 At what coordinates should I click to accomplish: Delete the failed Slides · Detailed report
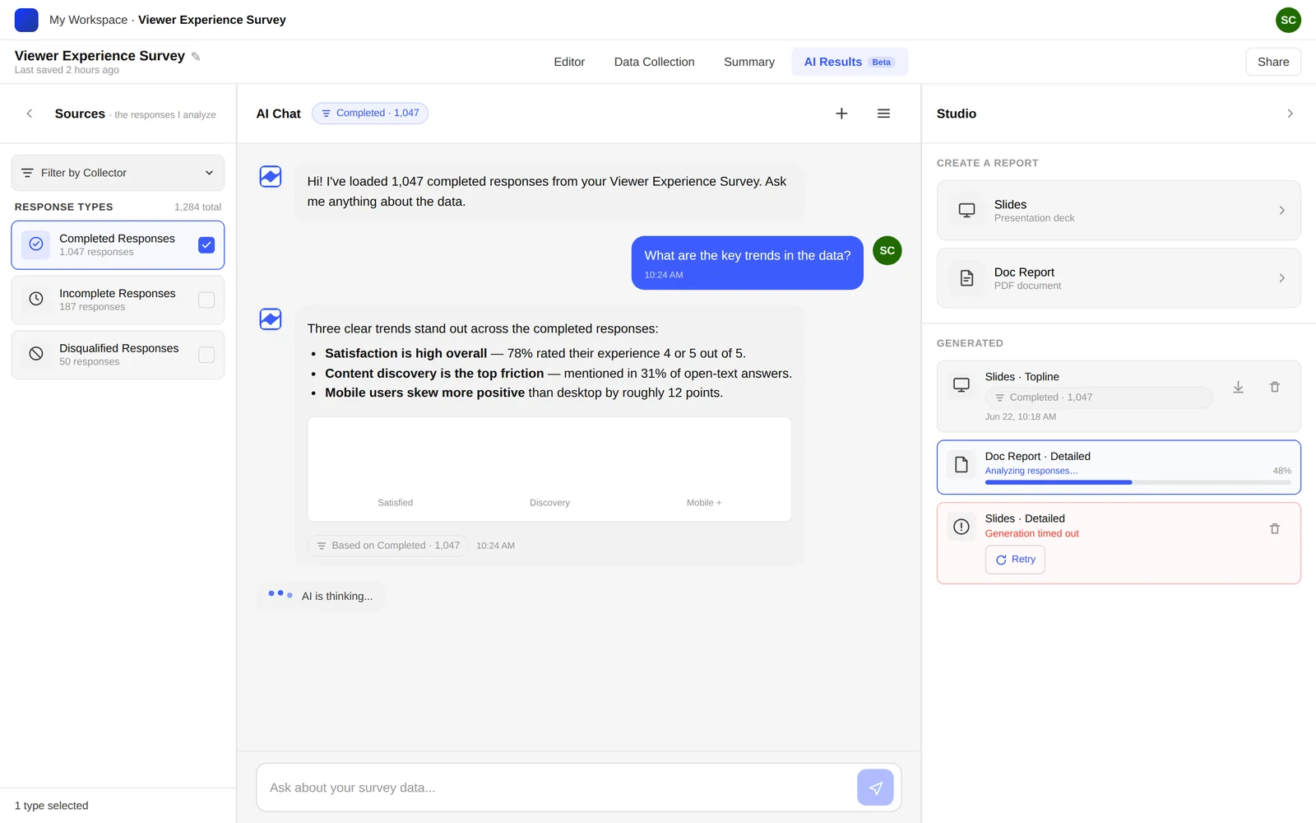click(x=1274, y=528)
